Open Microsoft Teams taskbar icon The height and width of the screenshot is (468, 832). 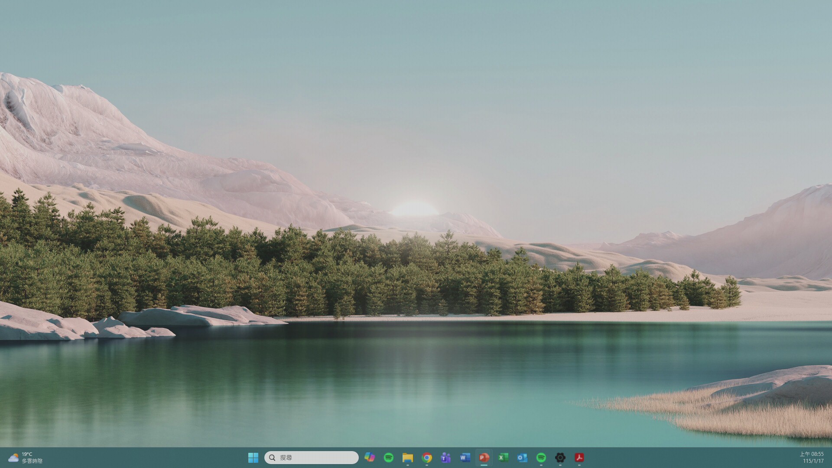446,458
